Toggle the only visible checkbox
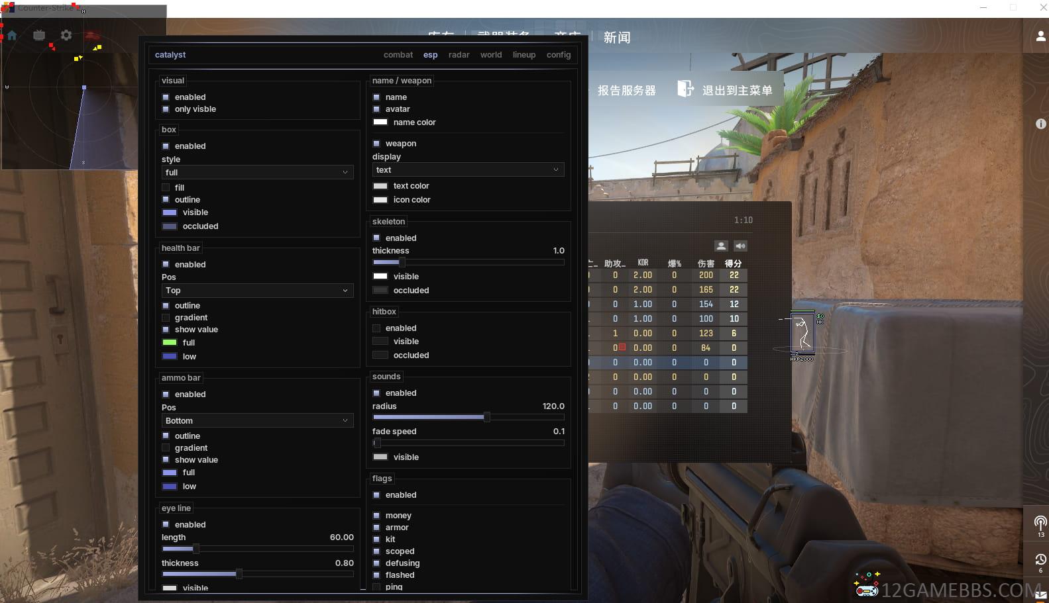 (166, 109)
